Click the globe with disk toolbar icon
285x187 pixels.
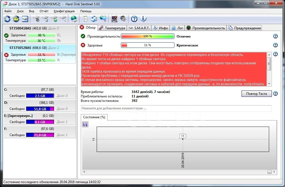[74, 19]
